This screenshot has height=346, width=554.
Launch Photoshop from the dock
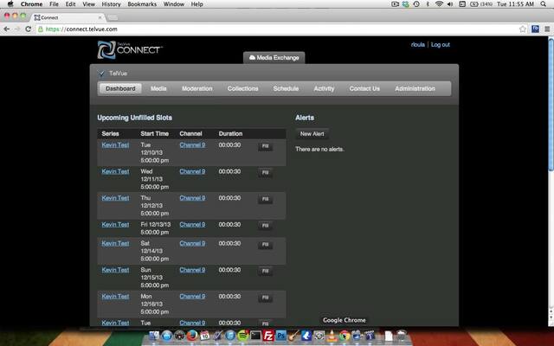[281, 336]
